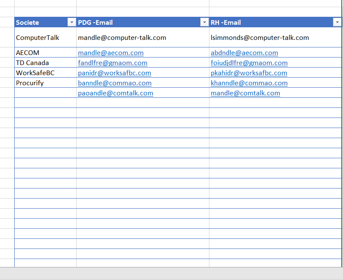Open the pkahidr@worksafbc.com email link
343x280 pixels.
click(x=249, y=73)
